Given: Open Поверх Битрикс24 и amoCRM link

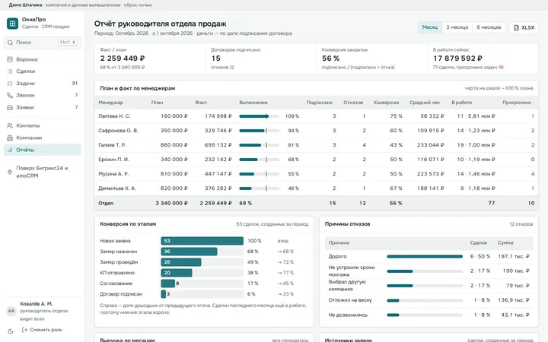Looking at the screenshot, I should tap(43, 172).
